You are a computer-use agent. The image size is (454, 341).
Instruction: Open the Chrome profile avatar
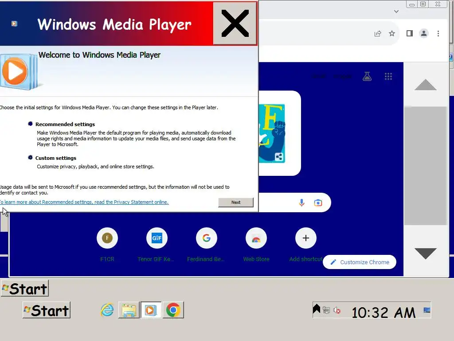423,34
